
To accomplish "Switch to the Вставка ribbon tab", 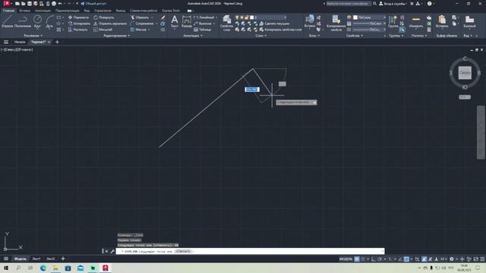I will (25, 11).
